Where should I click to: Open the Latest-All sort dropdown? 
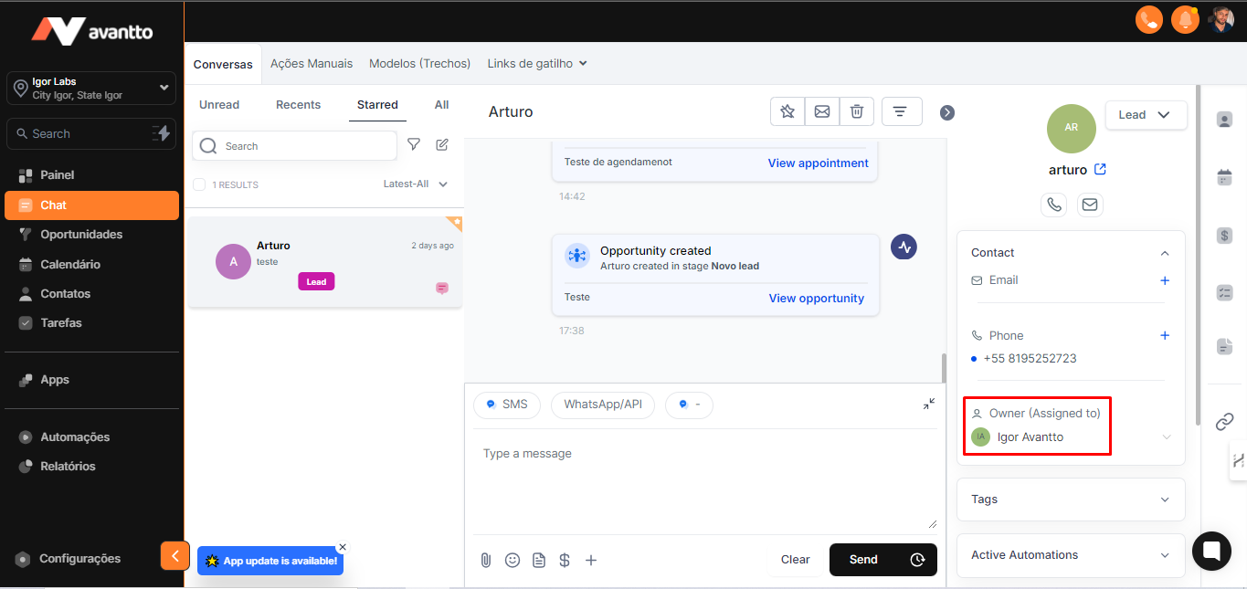point(416,184)
